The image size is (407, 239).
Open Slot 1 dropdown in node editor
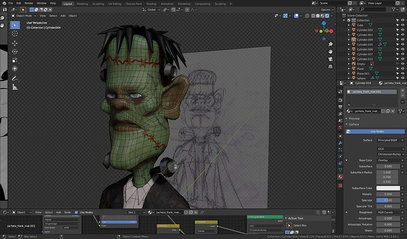[136, 212]
